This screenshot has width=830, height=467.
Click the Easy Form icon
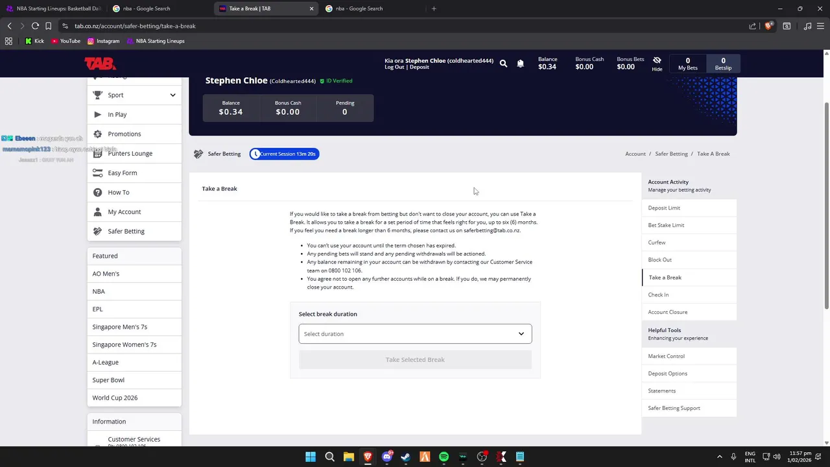click(x=97, y=173)
